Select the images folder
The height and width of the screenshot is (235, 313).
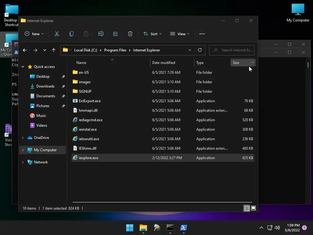(84, 82)
